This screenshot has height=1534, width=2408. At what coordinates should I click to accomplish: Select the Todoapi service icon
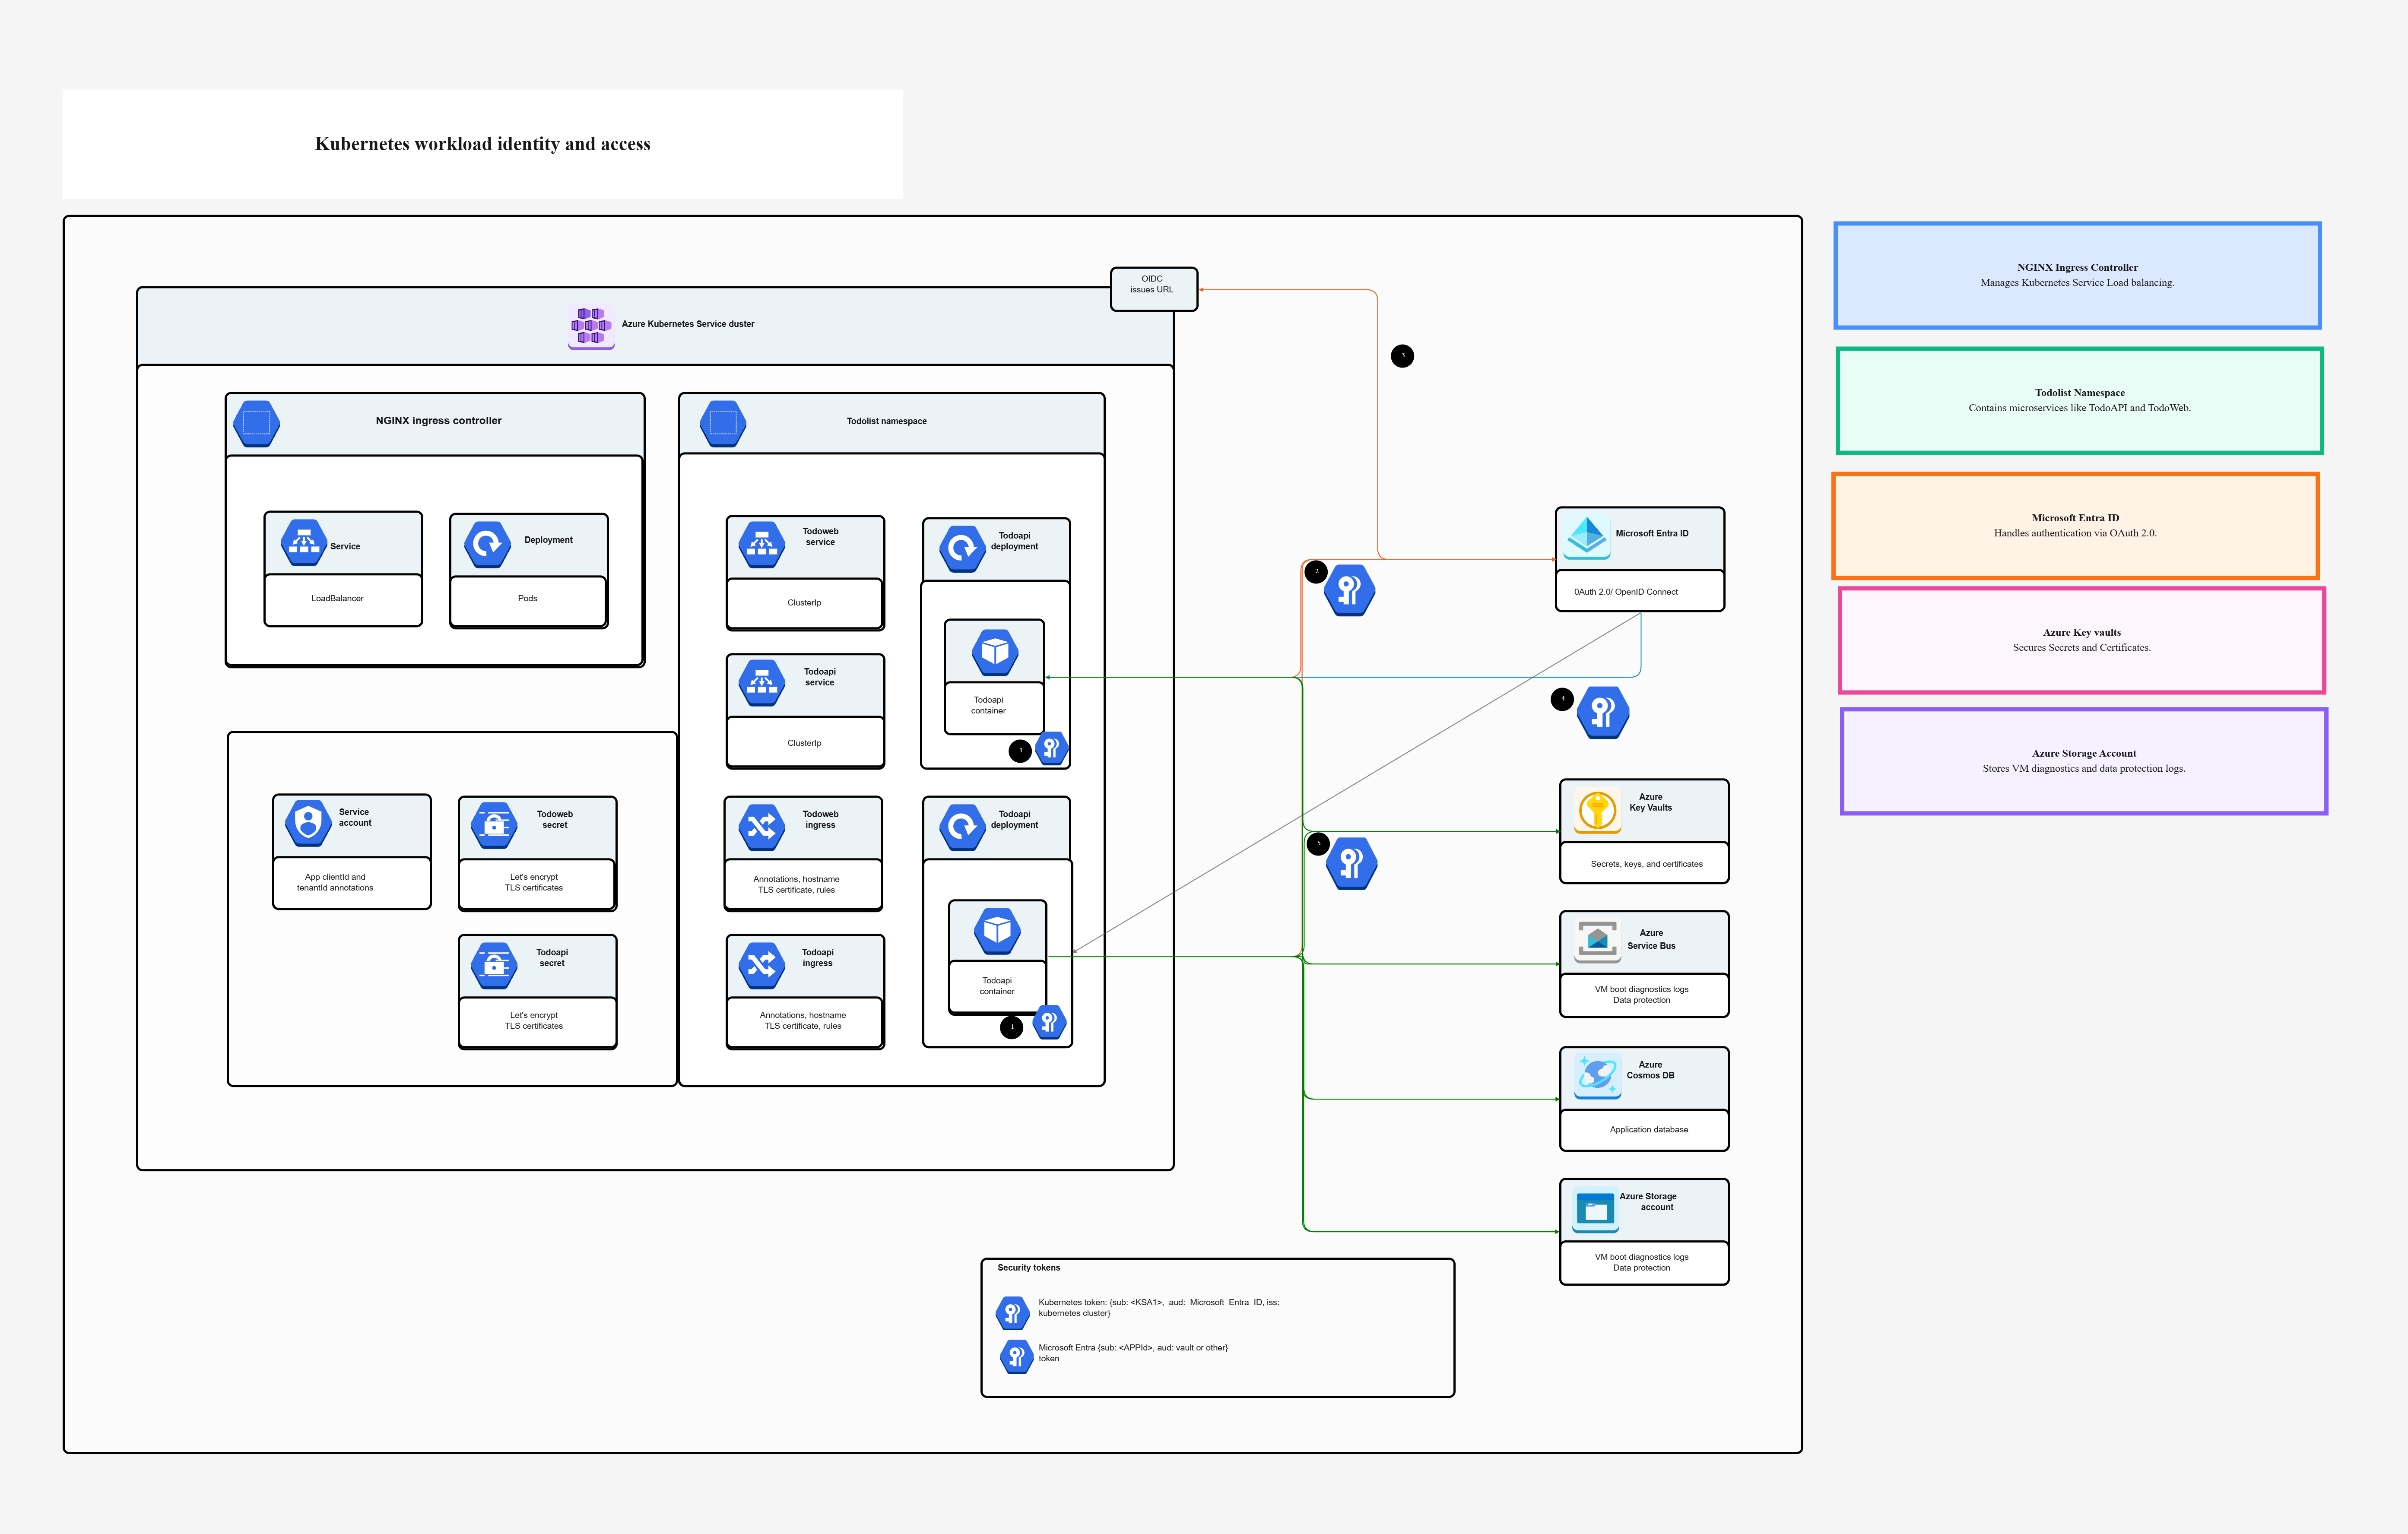point(762,682)
